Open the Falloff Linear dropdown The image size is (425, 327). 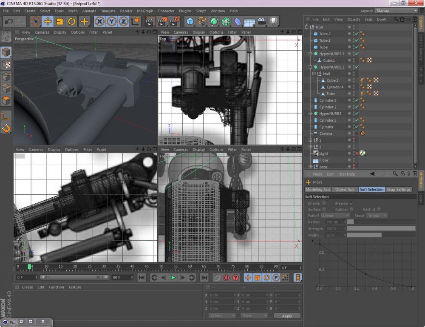pyautogui.click(x=336, y=215)
